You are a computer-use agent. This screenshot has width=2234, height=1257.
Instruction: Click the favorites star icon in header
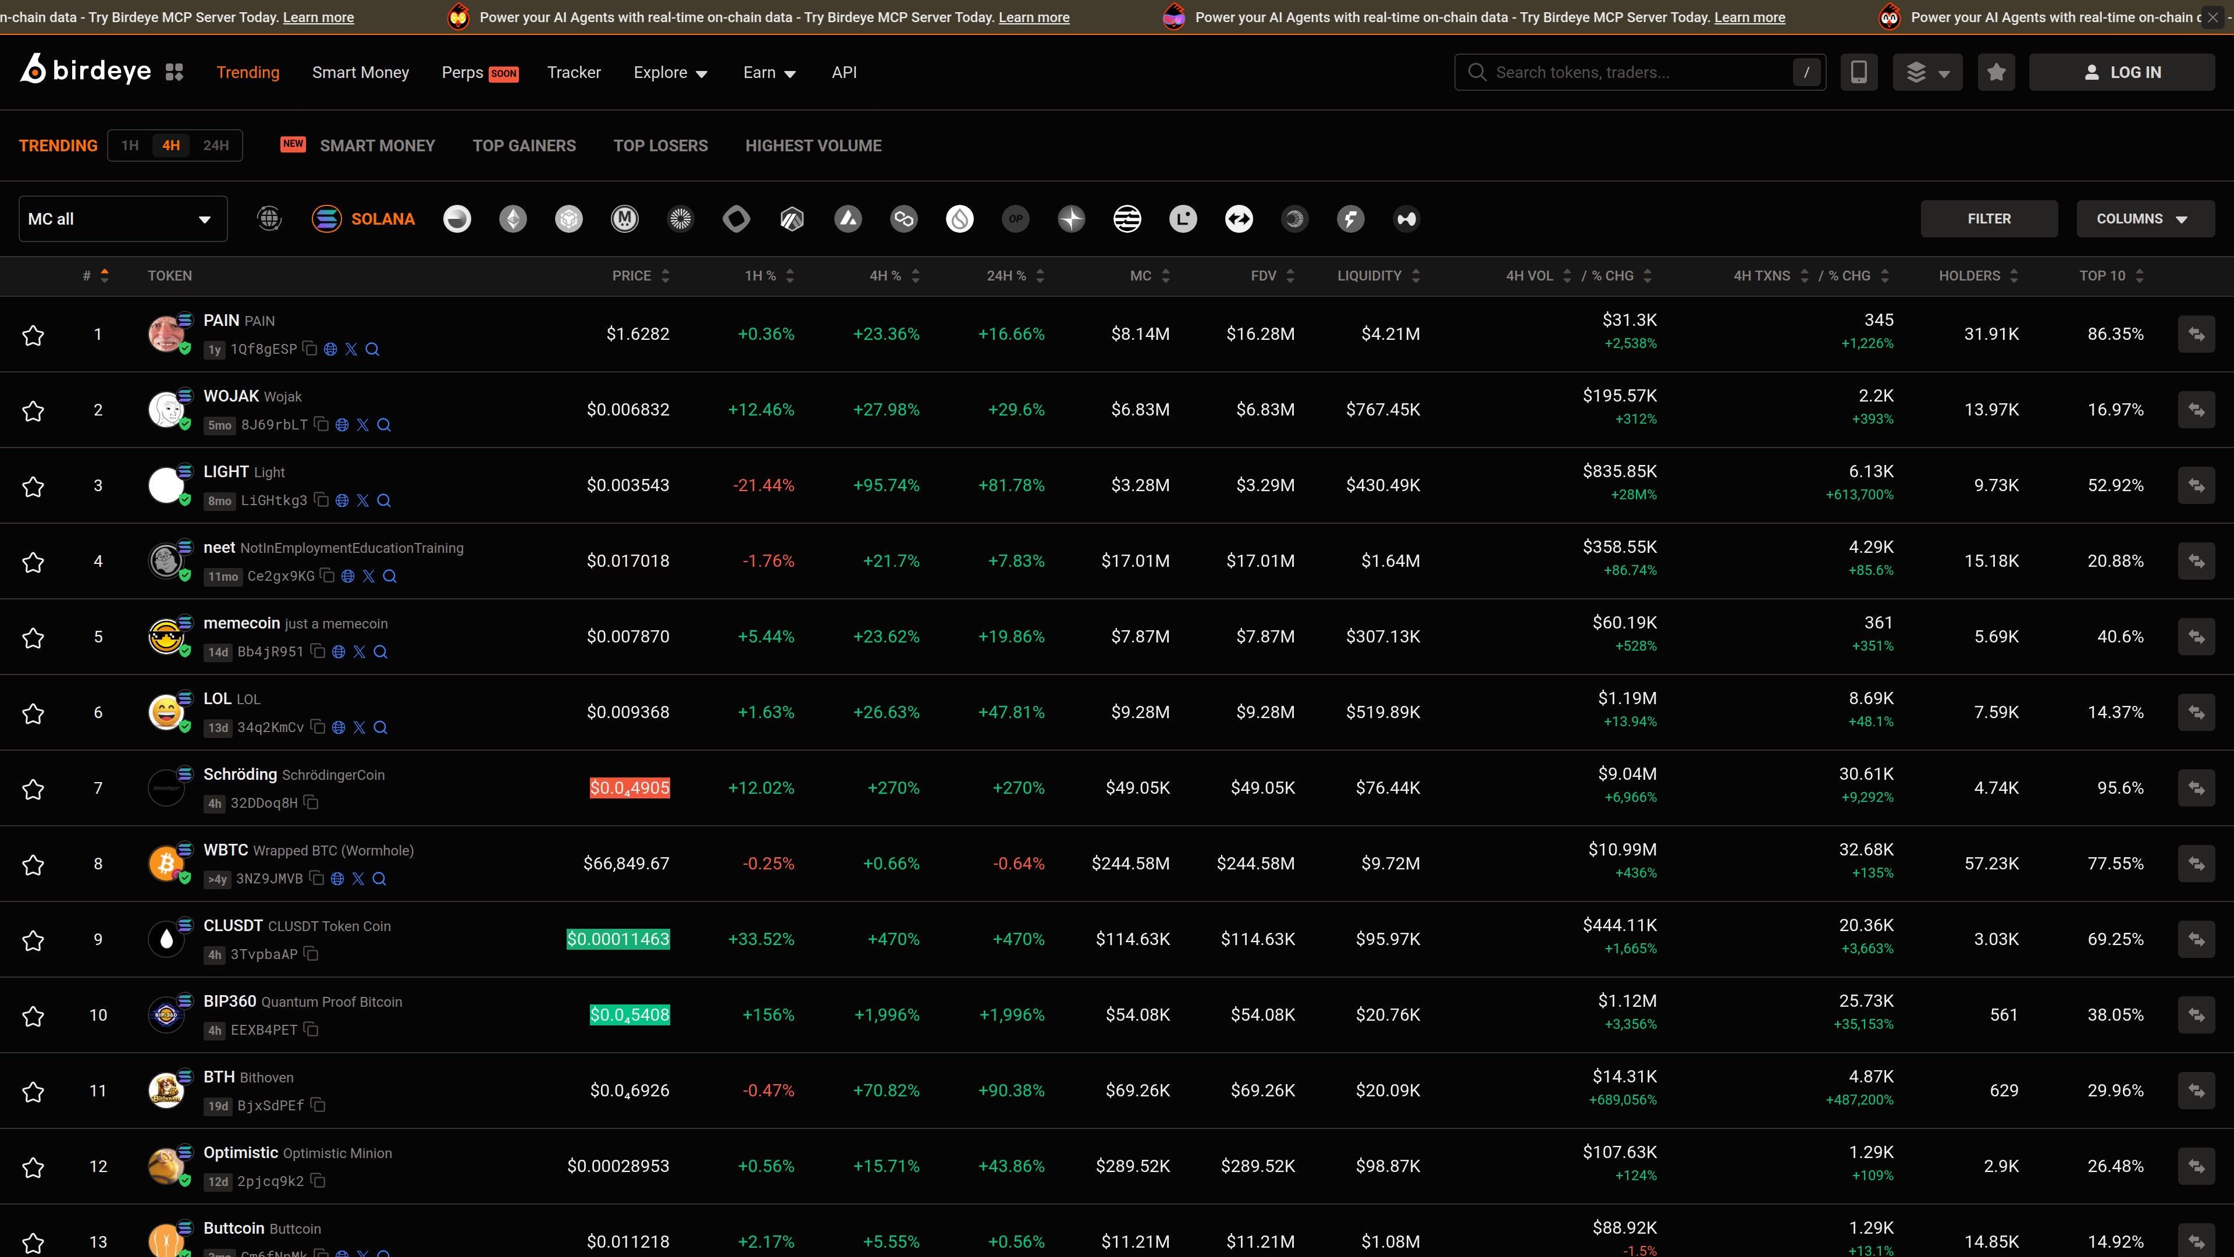1997,72
